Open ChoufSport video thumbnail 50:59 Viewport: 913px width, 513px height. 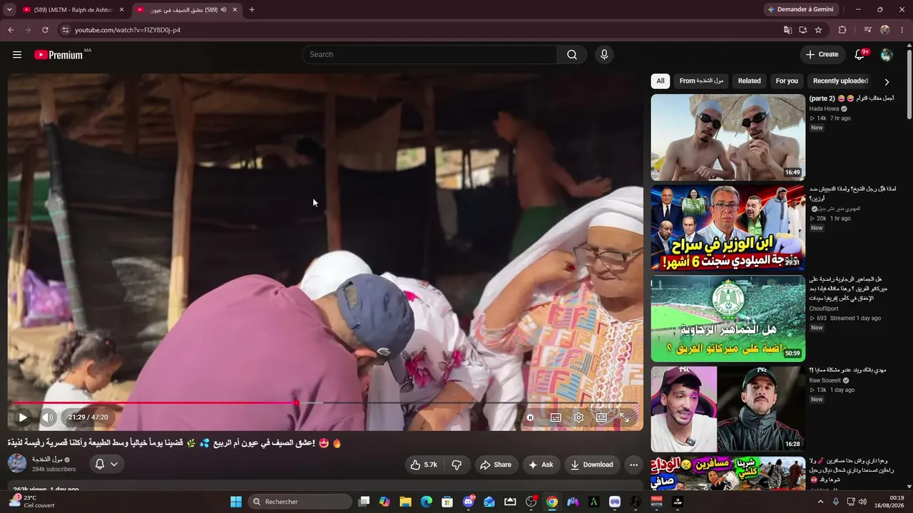coord(728,318)
